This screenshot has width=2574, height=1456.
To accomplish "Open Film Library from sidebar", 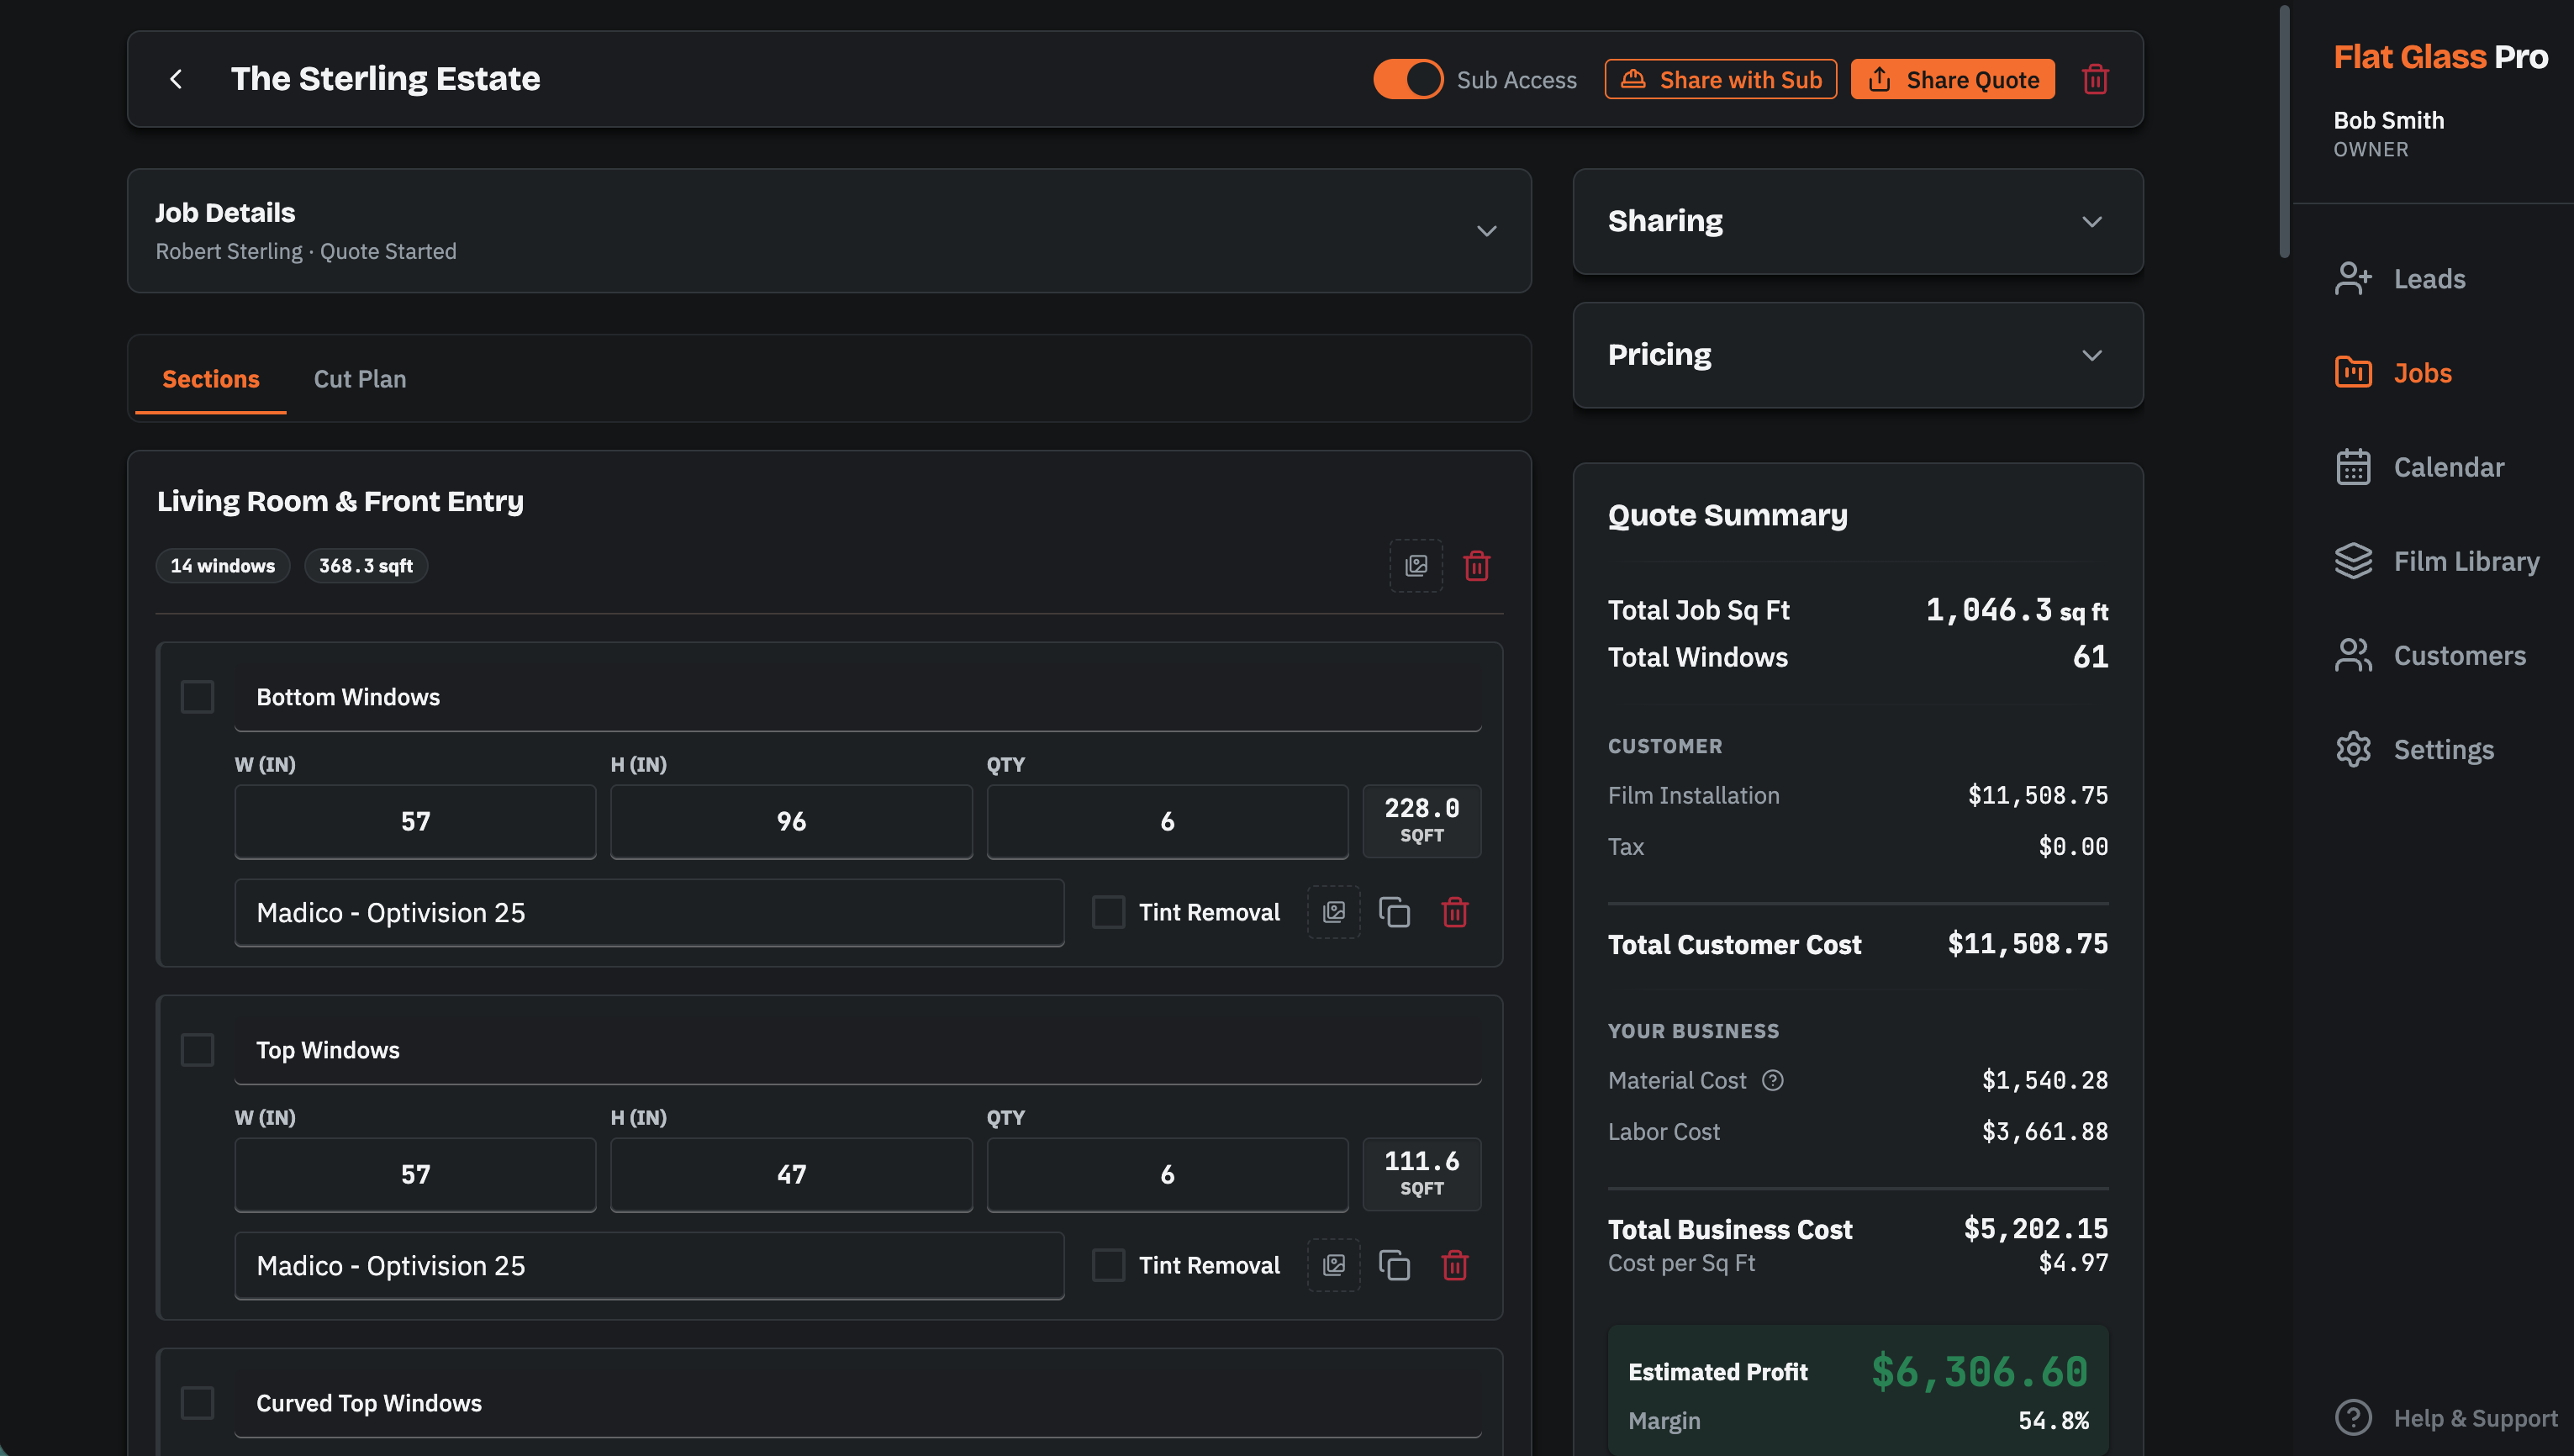I will click(2436, 561).
